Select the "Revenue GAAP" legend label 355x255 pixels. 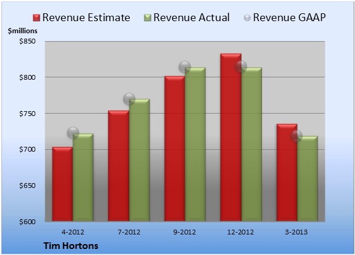(289, 18)
